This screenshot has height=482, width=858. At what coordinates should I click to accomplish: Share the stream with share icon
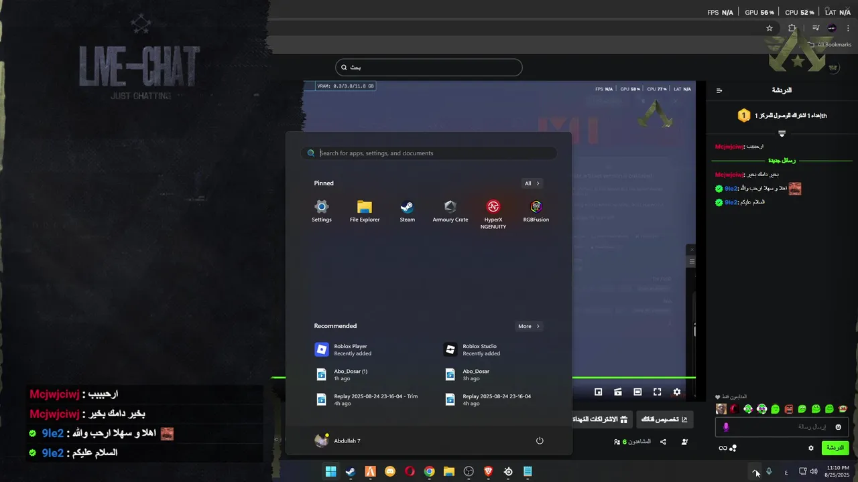663,442
